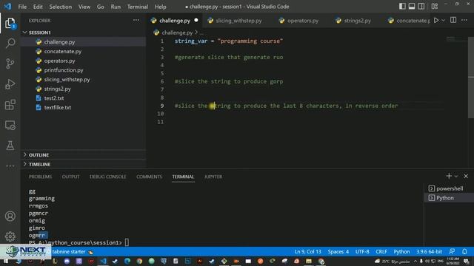This screenshot has height=266, width=474.
Task: Open the Manage gear icon
Action: pos(10,236)
